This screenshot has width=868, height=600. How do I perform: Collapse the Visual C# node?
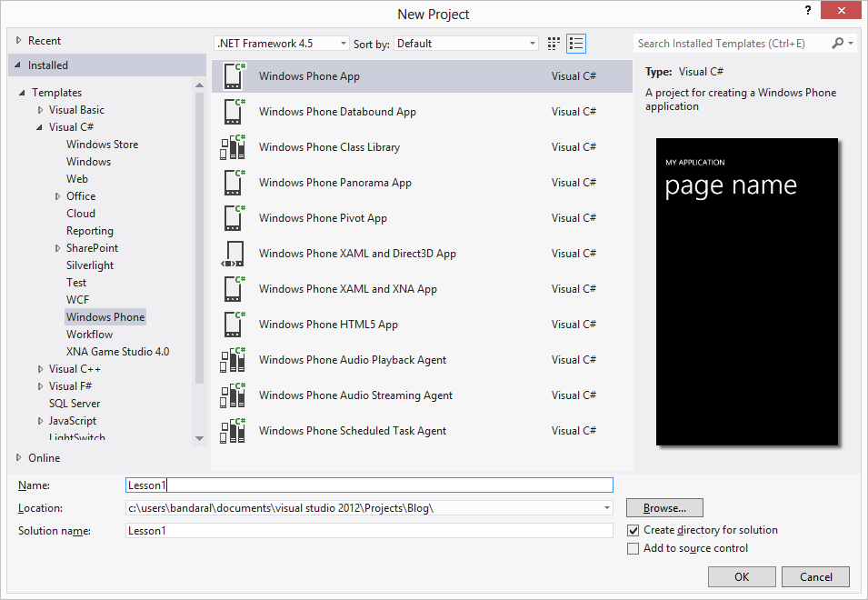pyautogui.click(x=39, y=127)
